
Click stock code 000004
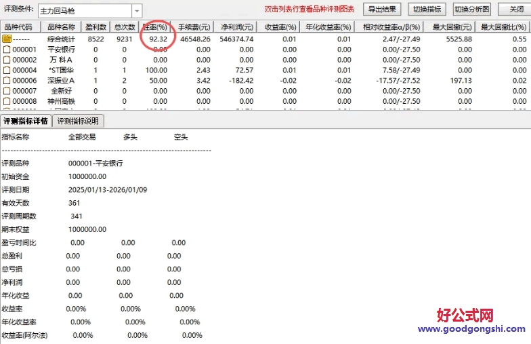click(x=24, y=71)
